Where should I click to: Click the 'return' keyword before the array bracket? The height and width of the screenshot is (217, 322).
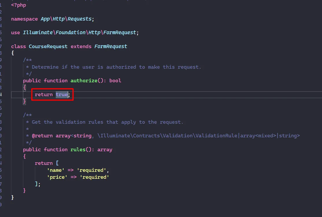(x=44, y=163)
